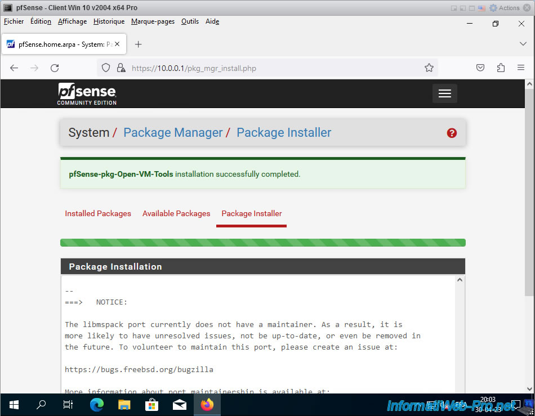Open the Mail app from the taskbar

(180, 405)
